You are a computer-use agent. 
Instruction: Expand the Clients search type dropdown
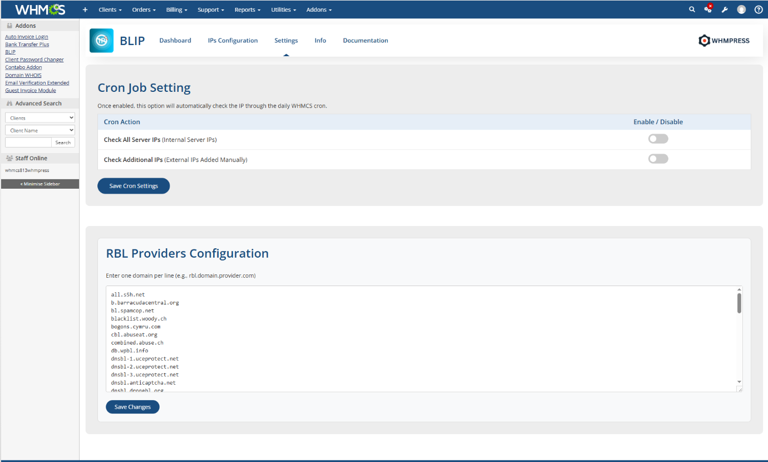coord(40,118)
